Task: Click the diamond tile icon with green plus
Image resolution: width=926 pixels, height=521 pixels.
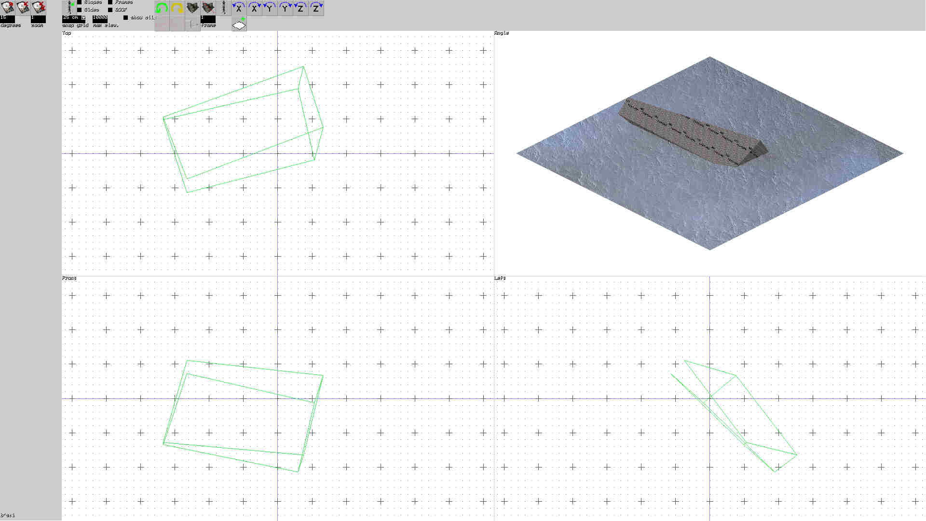Action: pos(240,23)
